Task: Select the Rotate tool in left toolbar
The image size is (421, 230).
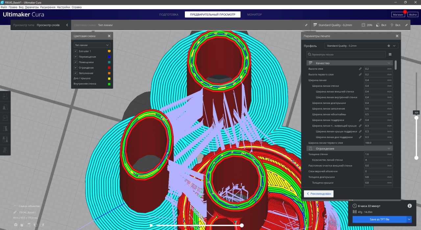Action: (x=6, y=118)
